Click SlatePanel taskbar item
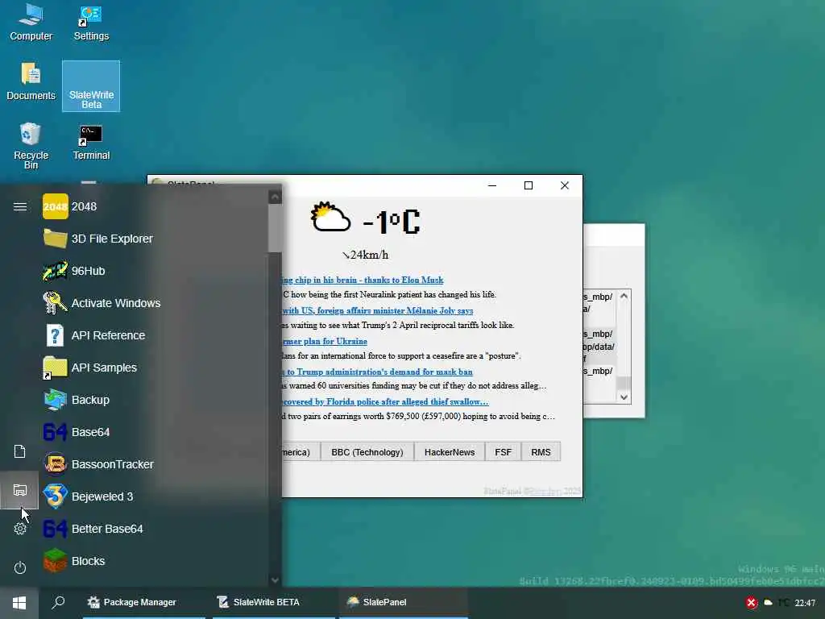Viewport: 825px width, 619px height. [x=403, y=603]
